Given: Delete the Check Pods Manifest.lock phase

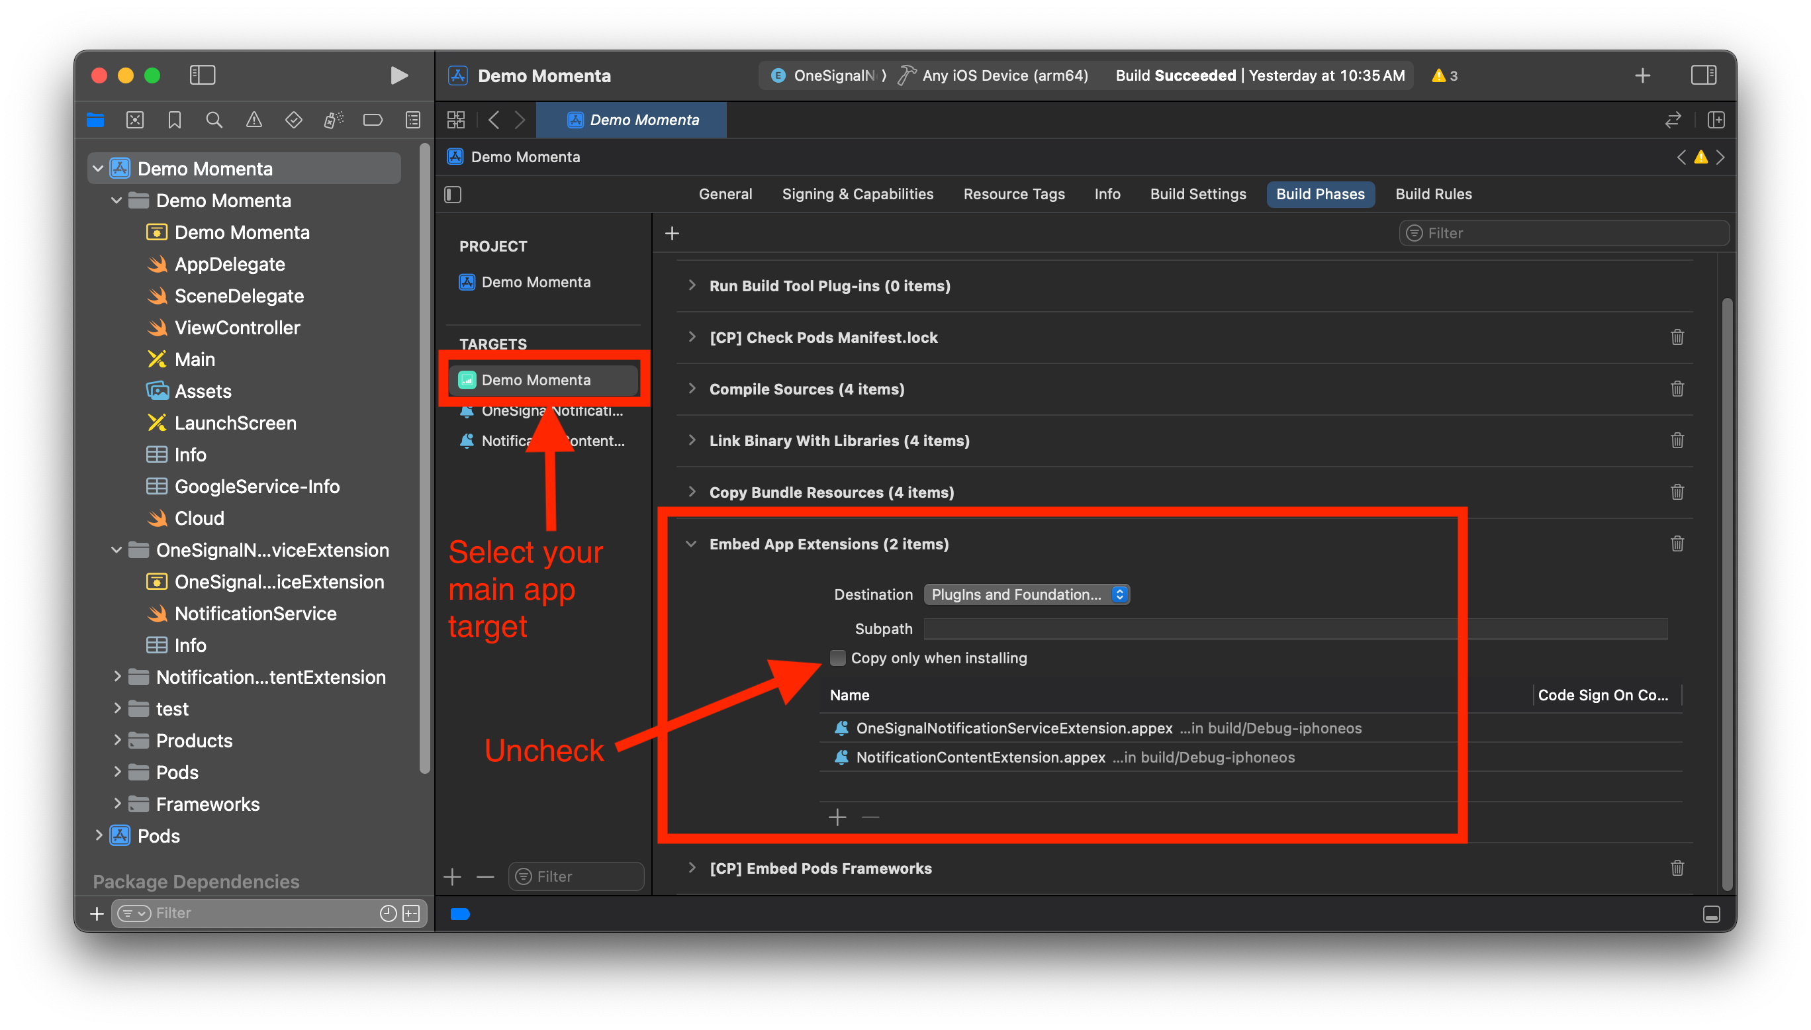Looking at the screenshot, I should (x=1677, y=338).
